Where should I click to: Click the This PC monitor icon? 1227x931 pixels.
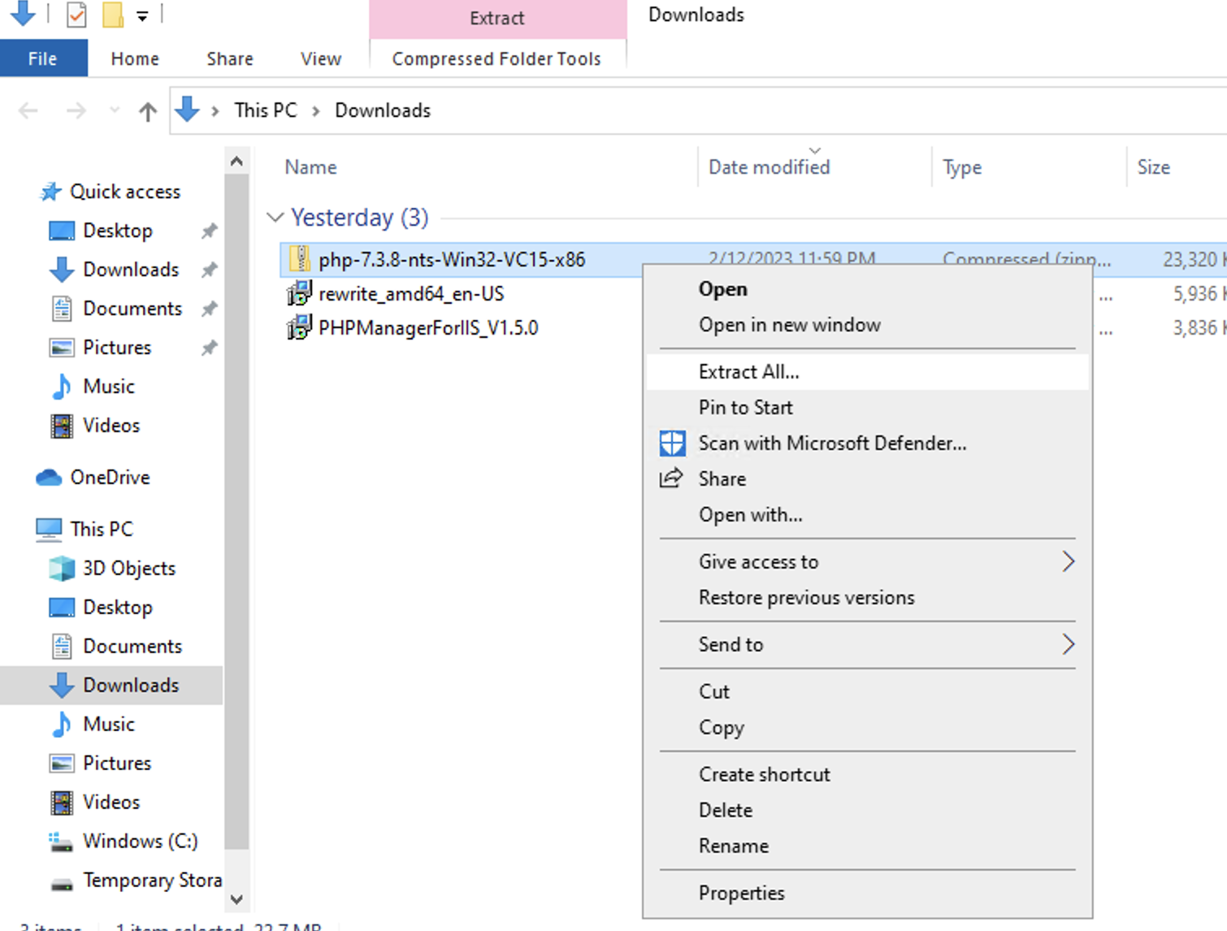49,530
